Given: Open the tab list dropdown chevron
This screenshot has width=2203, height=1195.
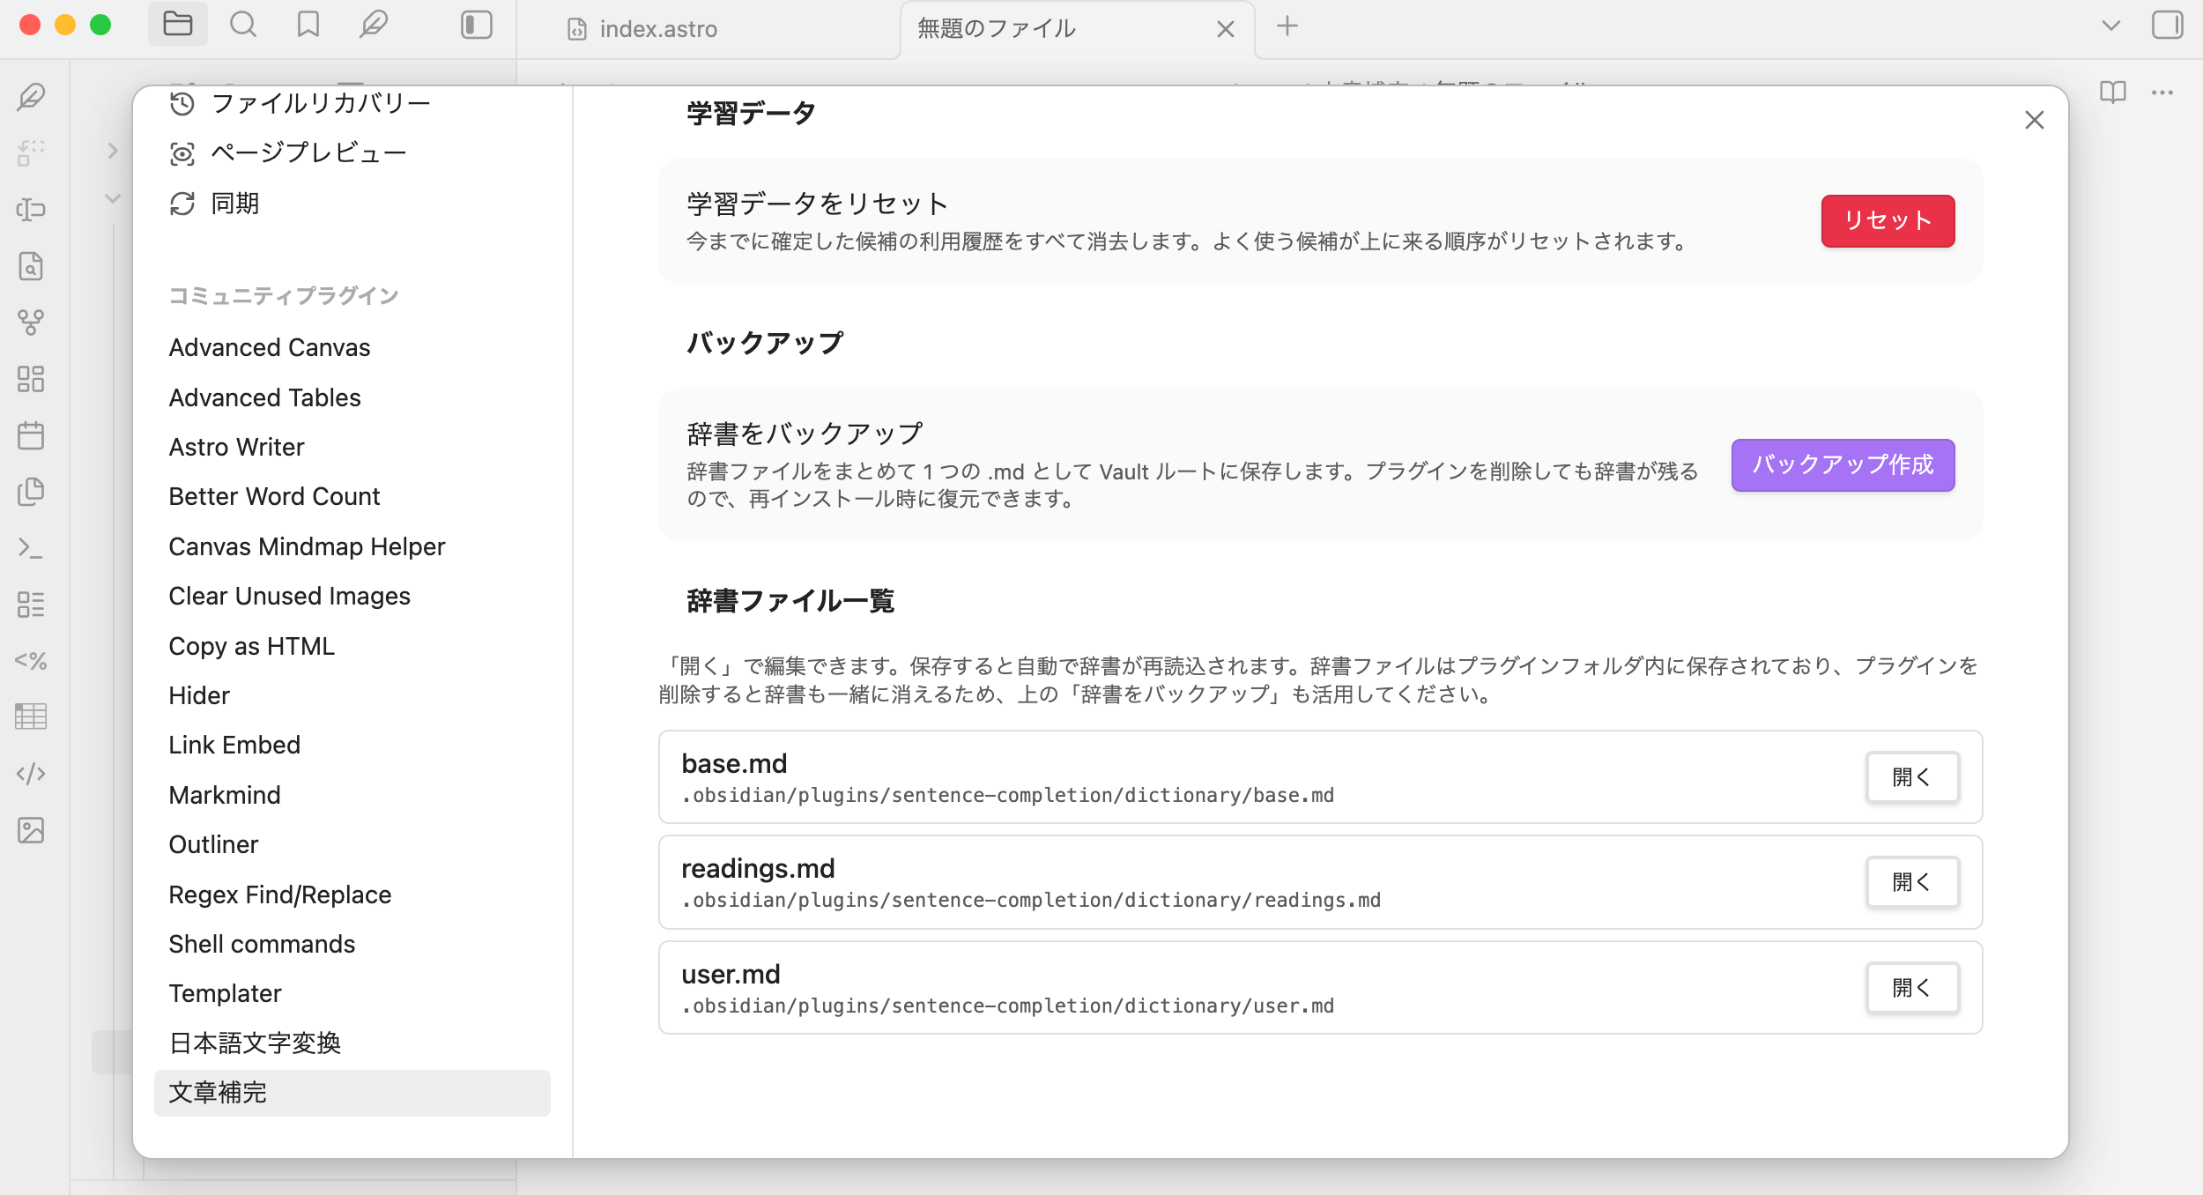Looking at the screenshot, I should coord(2111,26).
